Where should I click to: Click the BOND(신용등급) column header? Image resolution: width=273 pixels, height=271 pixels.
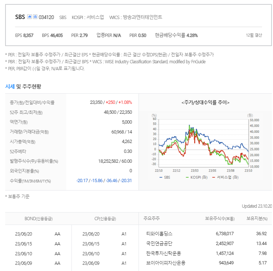(38, 219)
